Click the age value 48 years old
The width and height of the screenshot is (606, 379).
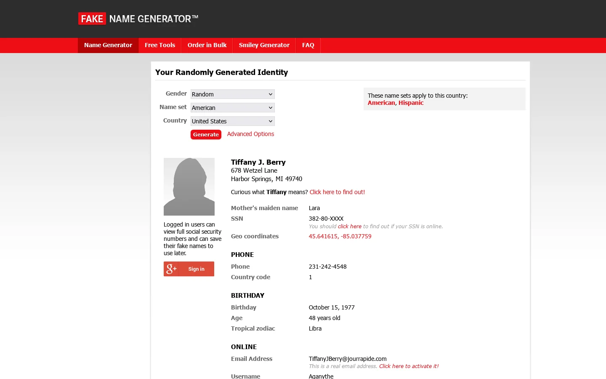pyautogui.click(x=324, y=318)
